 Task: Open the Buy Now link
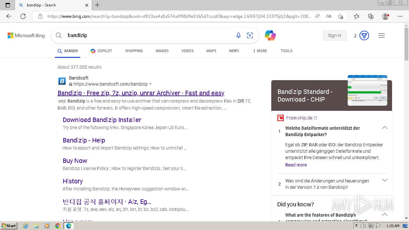75,161
